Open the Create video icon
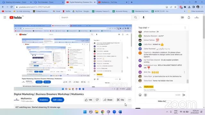 coord(182,17)
